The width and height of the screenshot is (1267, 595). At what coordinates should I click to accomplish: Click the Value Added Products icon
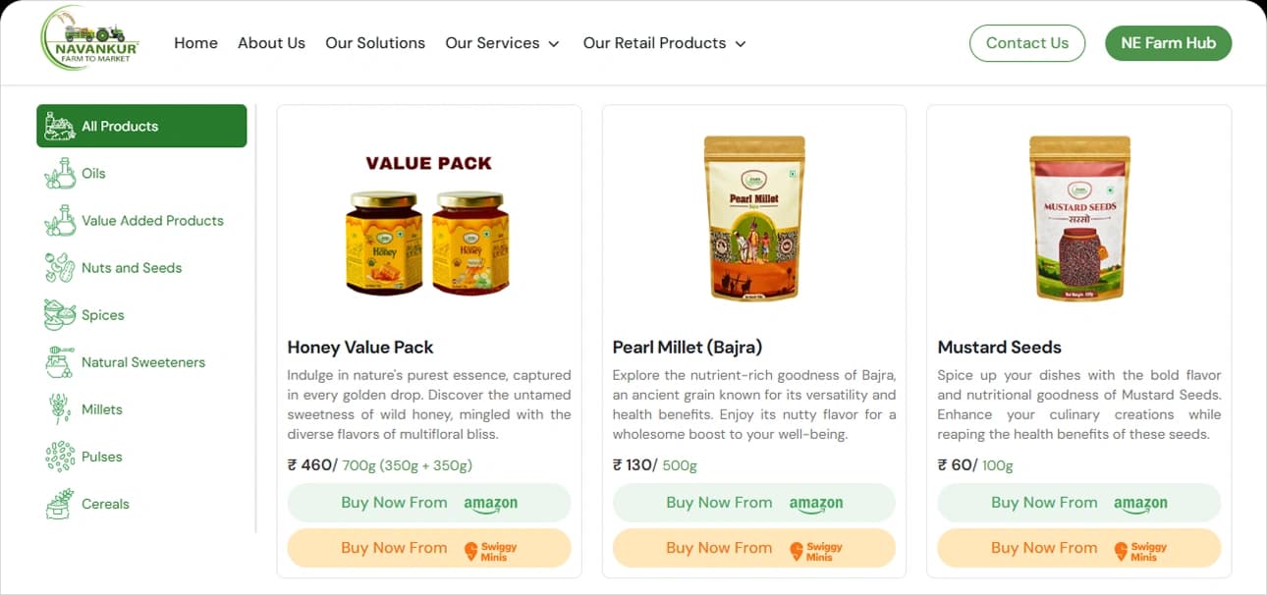tap(60, 221)
